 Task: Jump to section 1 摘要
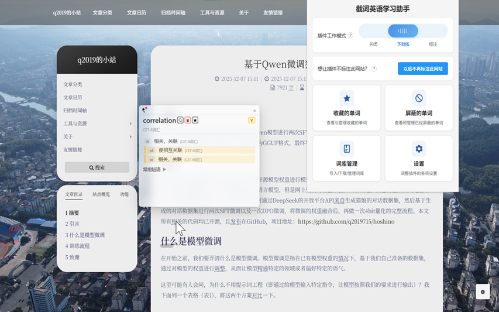72,212
